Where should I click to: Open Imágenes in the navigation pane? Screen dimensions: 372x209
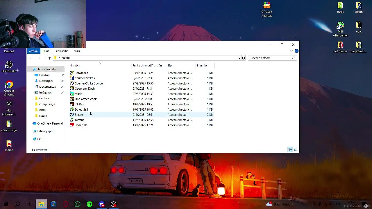pos(46,93)
